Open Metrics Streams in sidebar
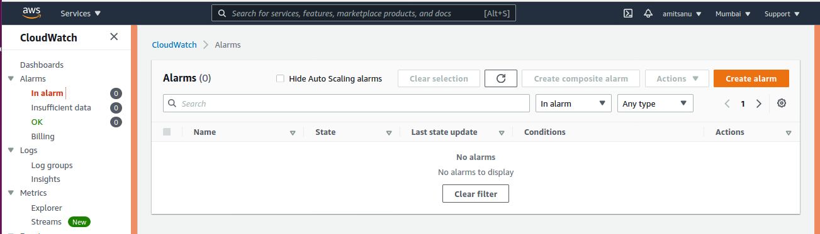Viewport: 820px width, 234px height. (46, 222)
